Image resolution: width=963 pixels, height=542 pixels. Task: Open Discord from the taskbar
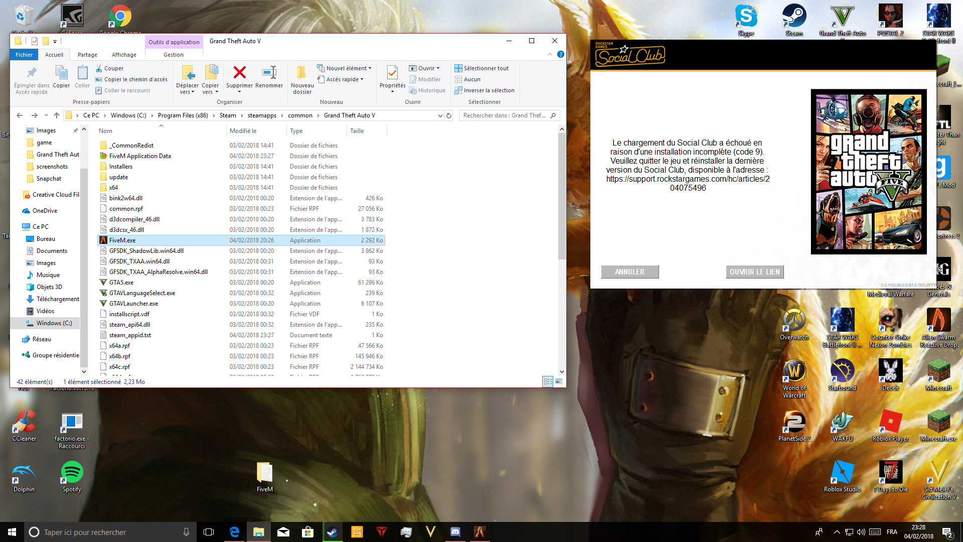click(x=455, y=532)
